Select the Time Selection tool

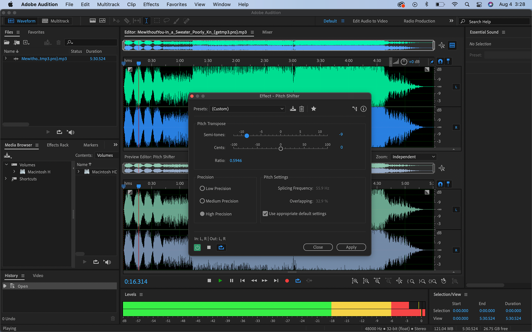tap(146, 21)
